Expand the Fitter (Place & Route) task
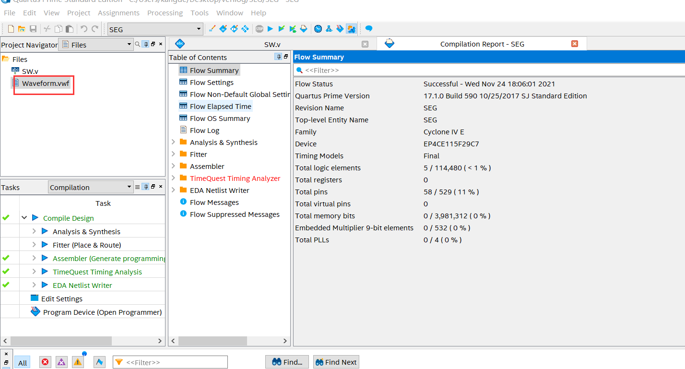This screenshot has height=369, width=685. tap(34, 245)
